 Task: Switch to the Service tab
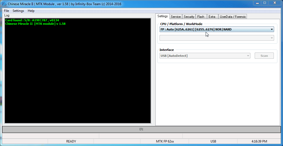tap(176, 17)
